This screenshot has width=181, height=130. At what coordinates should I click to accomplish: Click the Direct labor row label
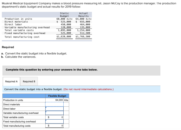9,109
